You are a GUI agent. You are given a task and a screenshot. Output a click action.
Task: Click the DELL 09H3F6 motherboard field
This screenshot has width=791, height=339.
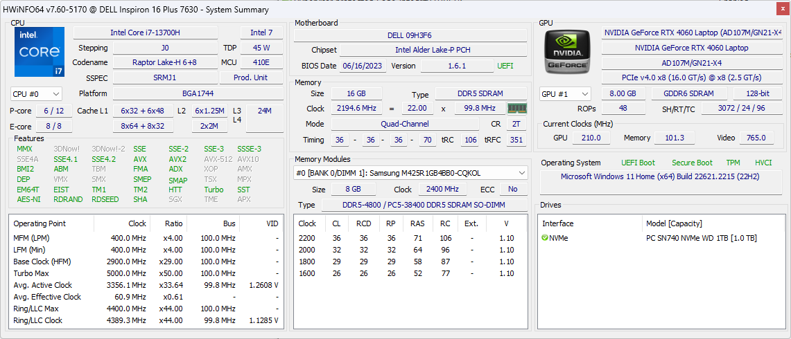(x=410, y=35)
